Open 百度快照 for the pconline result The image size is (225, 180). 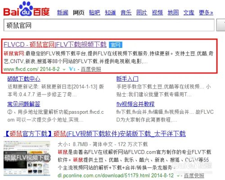[x=194, y=176]
